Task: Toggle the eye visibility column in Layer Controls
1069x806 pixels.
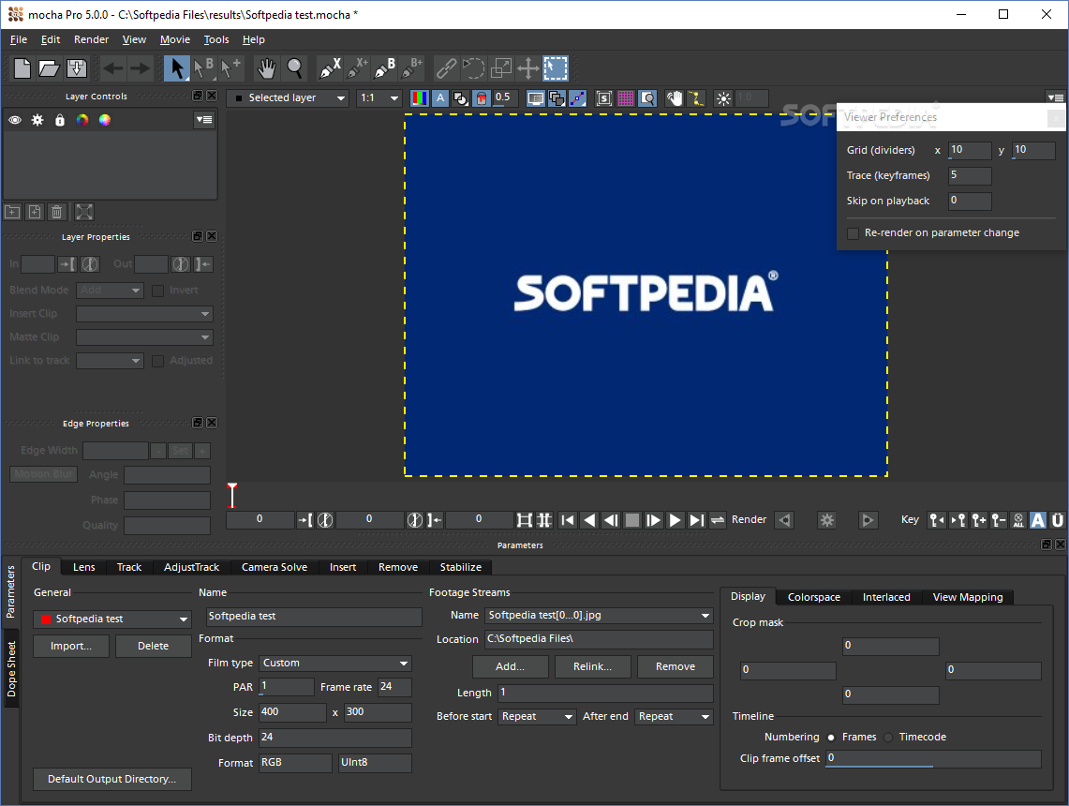Action: coord(15,120)
